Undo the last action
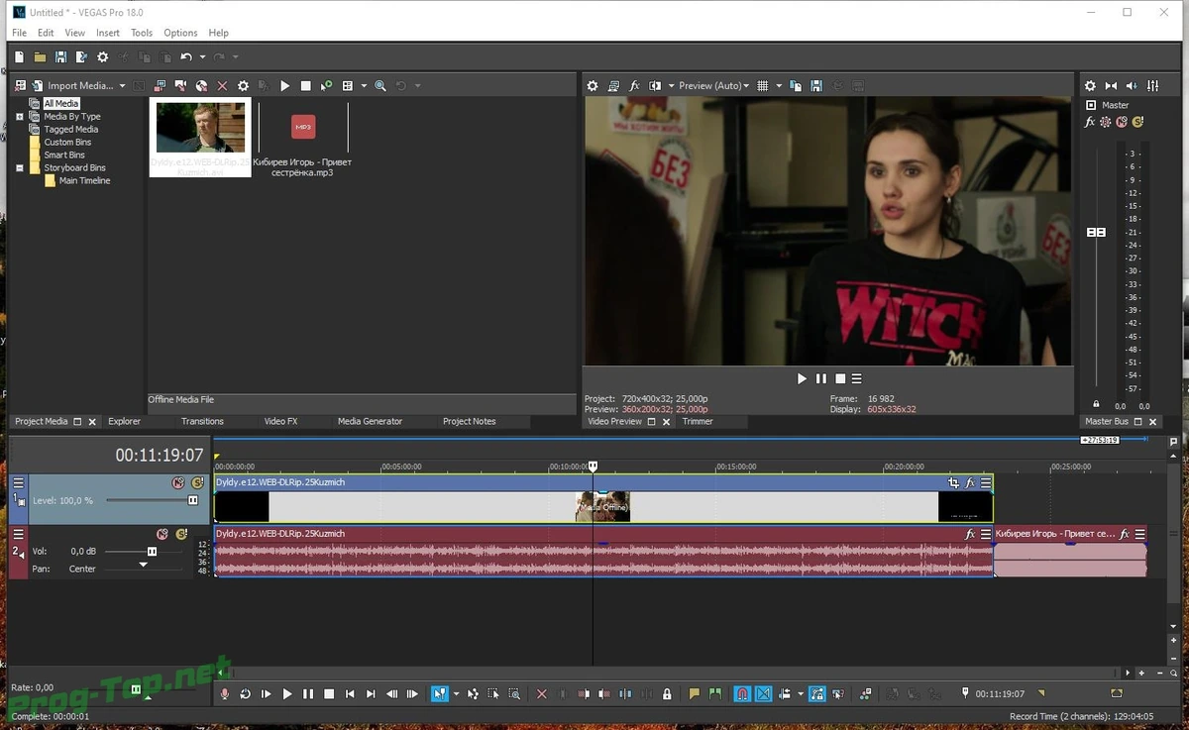Image resolution: width=1189 pixels, height=730 pixels. 185,57
